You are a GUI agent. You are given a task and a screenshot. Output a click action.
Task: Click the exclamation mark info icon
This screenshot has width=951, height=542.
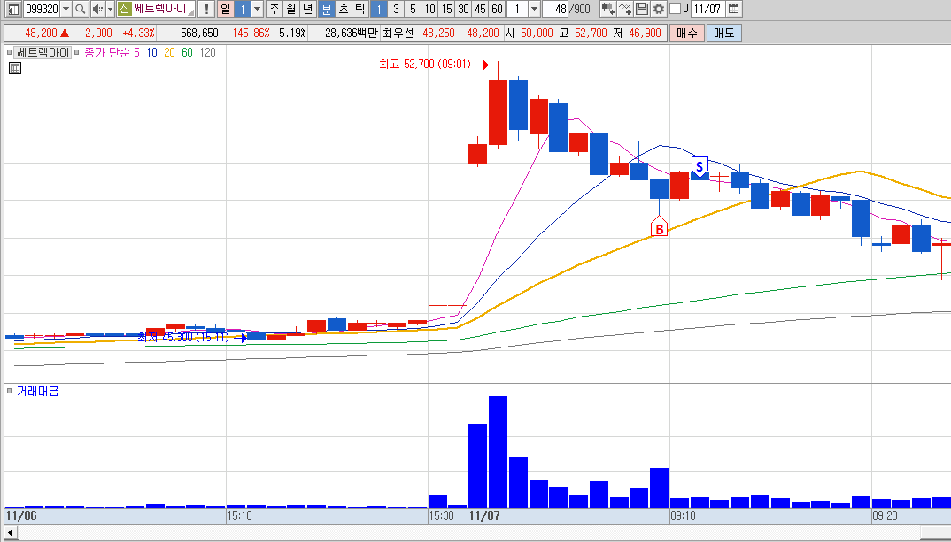(x=206, y=9)
